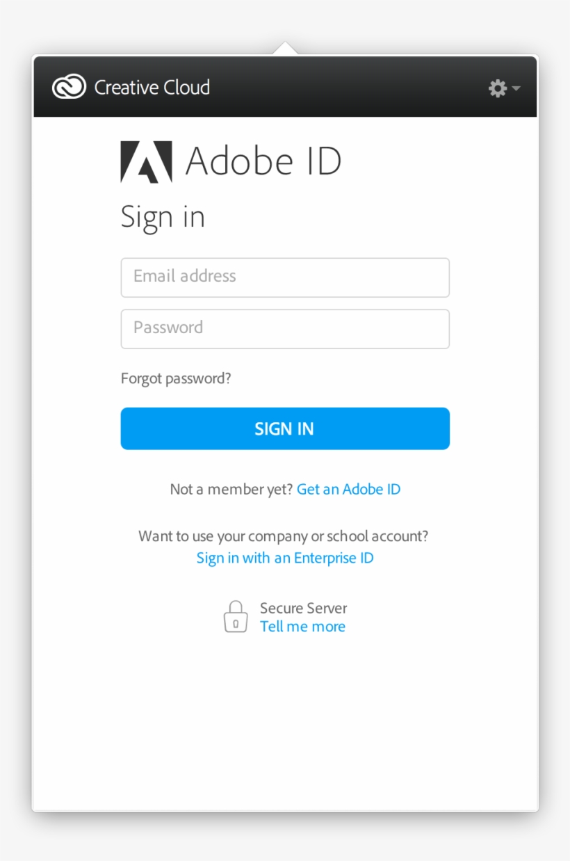Click the Sign in heading text

[163, 216]
